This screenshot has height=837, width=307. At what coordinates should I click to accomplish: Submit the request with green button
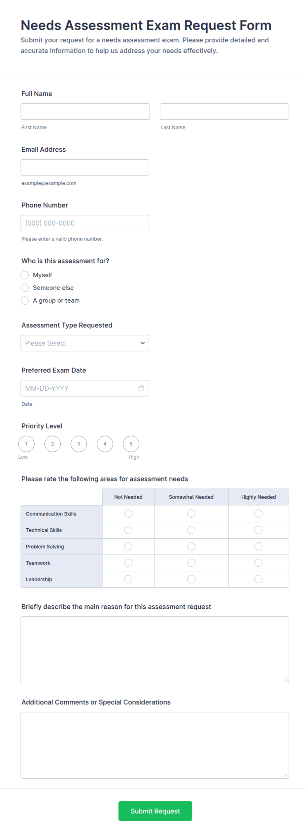pyautogui.click(x=155, y=811)
